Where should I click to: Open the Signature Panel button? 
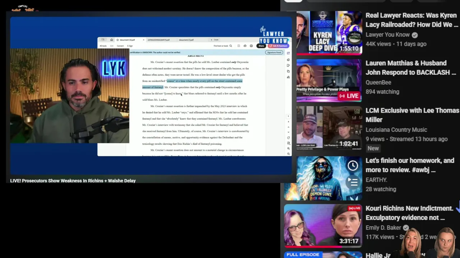coord(274,52)
